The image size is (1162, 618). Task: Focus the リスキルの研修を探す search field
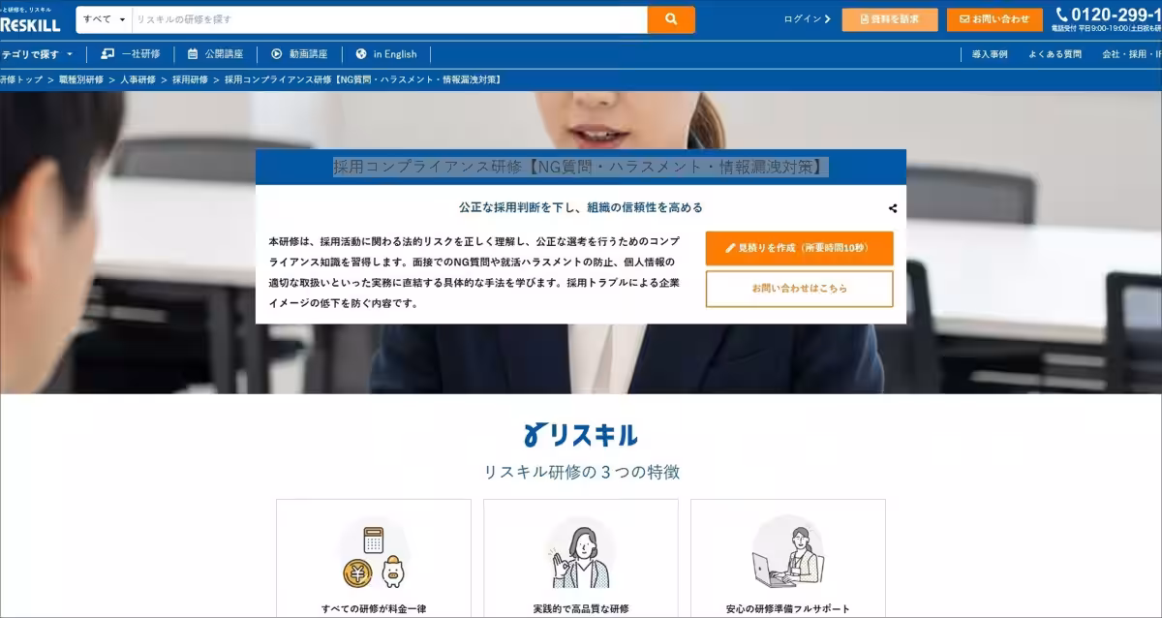click(389, 19)
